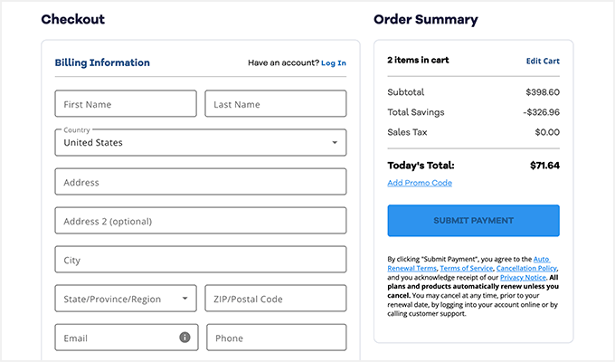This screenshot has width=615, height=362.
Task: Select the Email input field
Action: (116, 338)
